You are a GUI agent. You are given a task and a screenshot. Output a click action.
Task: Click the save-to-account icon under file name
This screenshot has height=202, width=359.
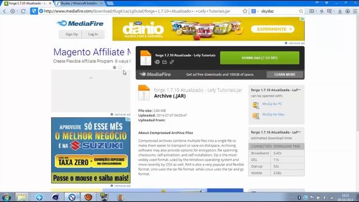(x=157, y=62)
